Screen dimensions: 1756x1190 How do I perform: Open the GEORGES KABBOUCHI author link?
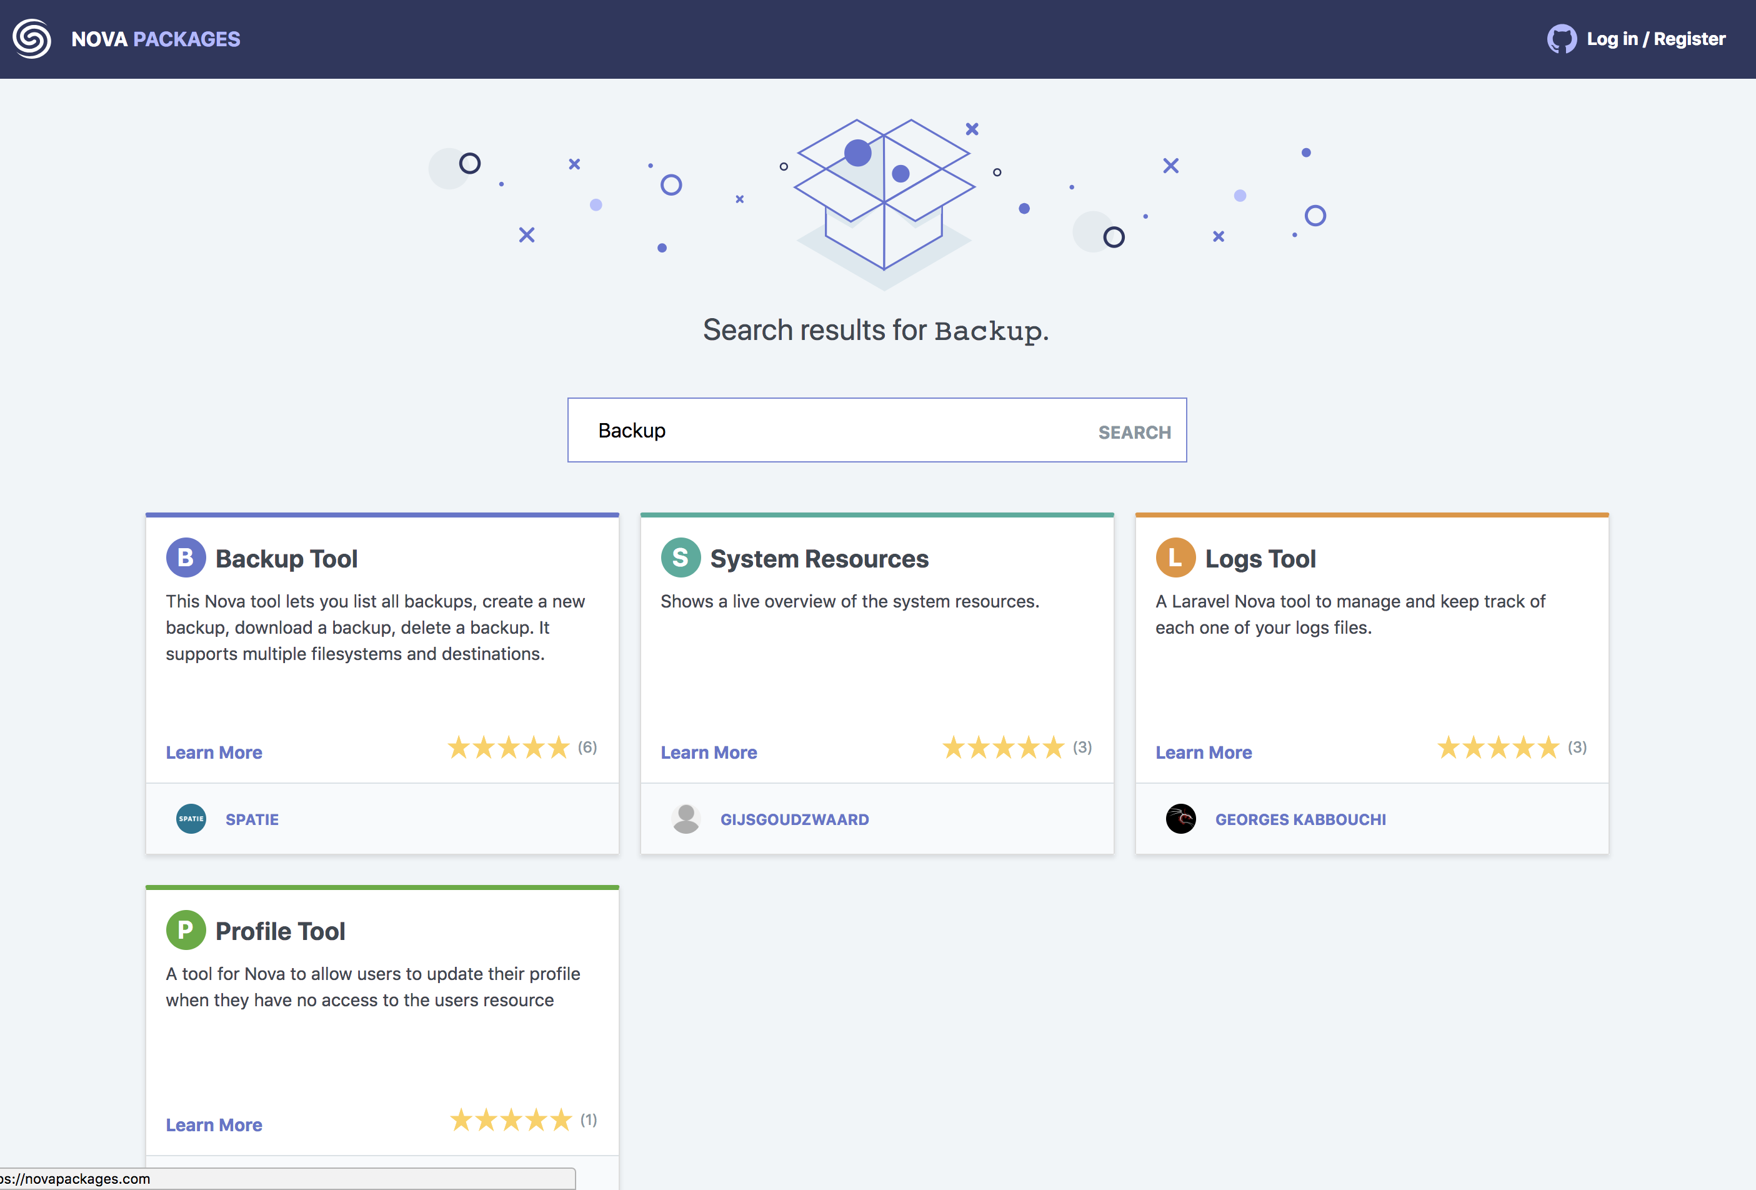coord(1300,819)
